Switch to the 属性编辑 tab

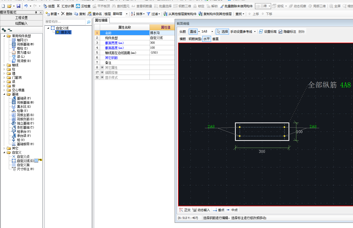tap(101, 20)
